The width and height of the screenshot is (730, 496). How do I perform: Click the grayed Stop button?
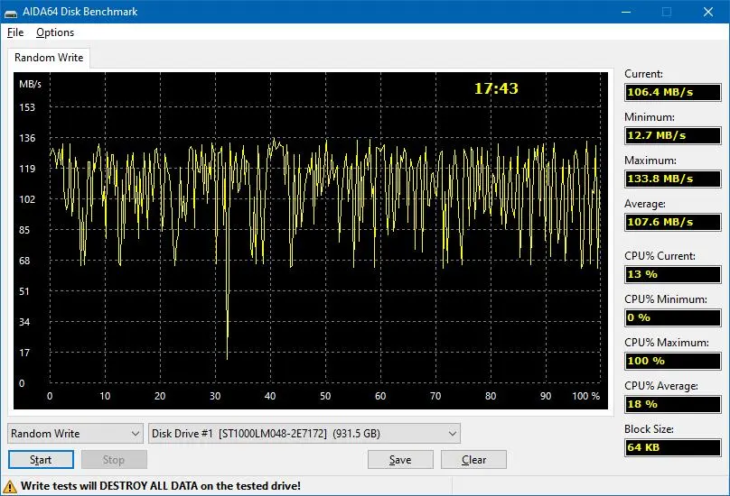click(114, 460)
